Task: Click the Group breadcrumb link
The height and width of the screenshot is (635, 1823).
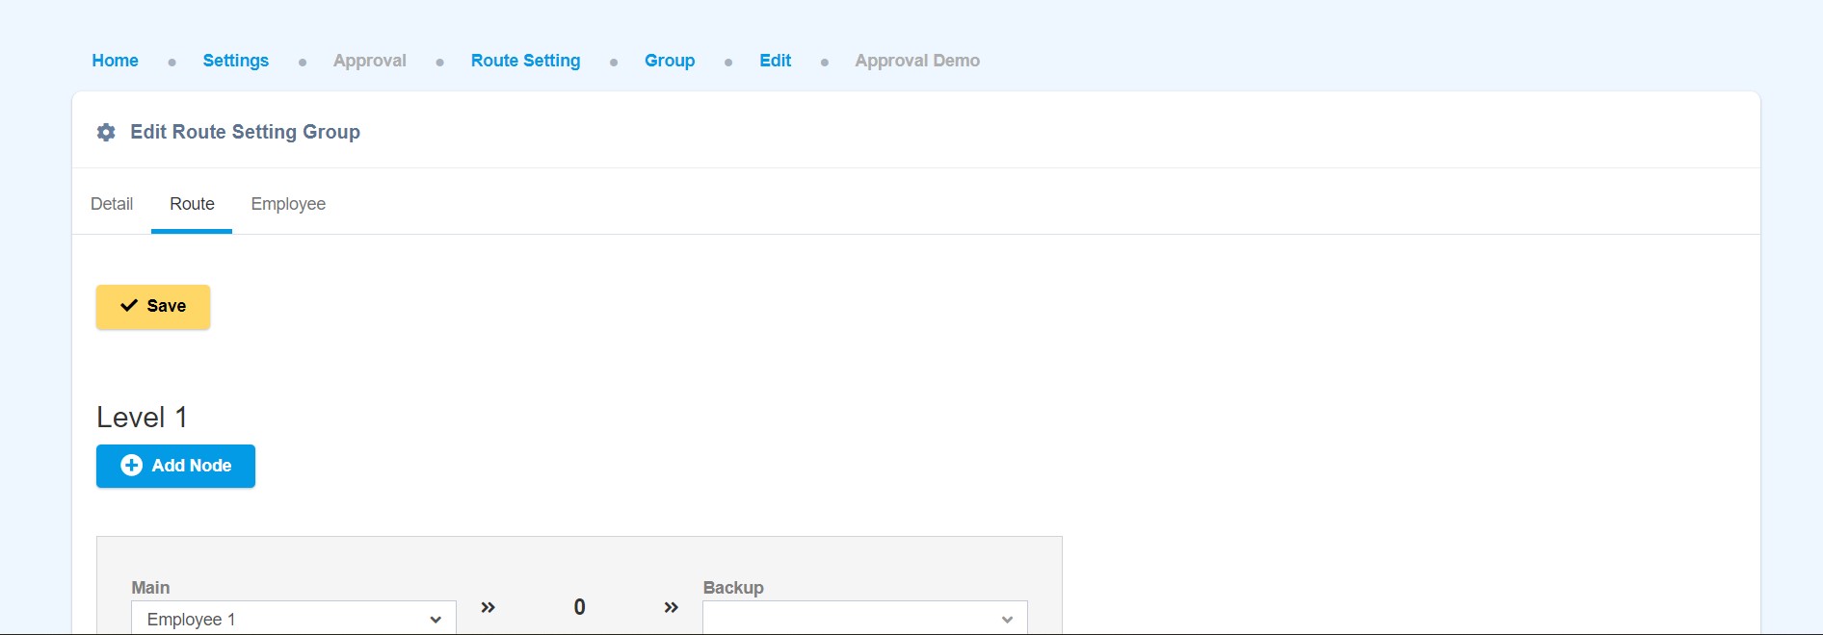Action: 670,61
